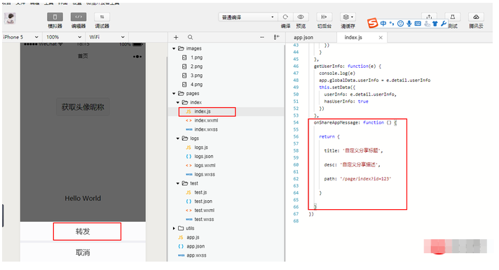
Task: Click the add new file plus icon
Action: (x=176, y=38)
